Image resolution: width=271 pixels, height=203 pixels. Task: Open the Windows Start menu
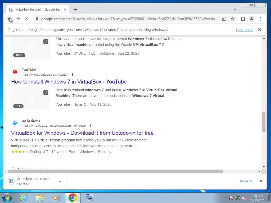pyautogui.click(x=7, y=198)
